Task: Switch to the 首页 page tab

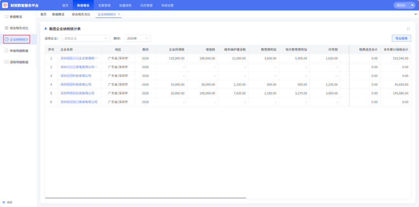Action: tap(43, 14)
